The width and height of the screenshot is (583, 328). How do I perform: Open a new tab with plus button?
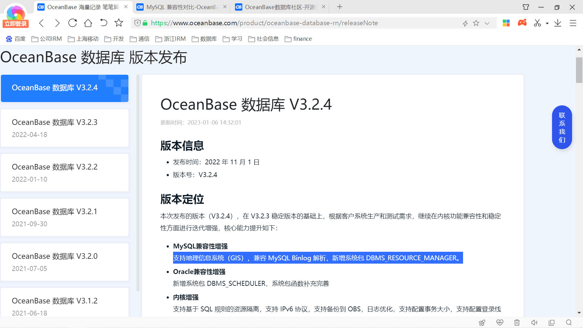click(340, 7)
